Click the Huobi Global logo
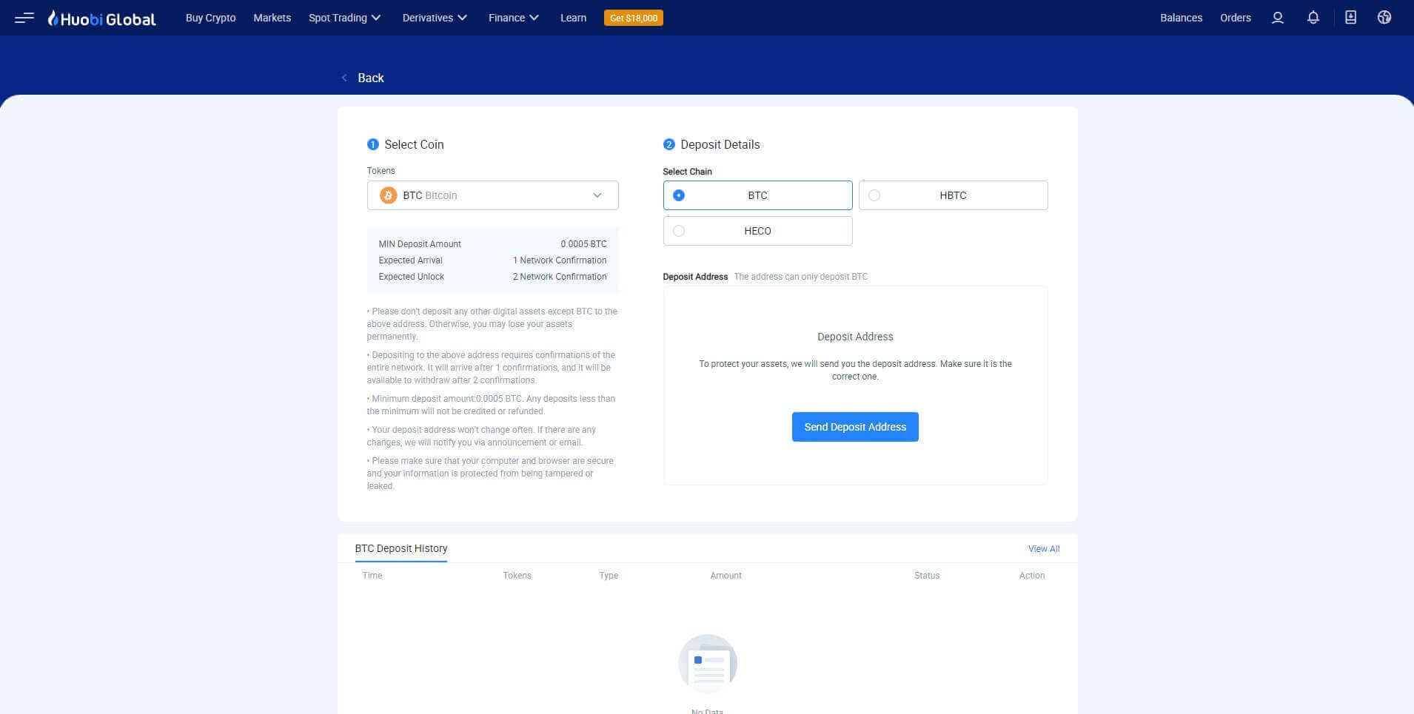Screen dimensions: 1414x714 (102, 18)
